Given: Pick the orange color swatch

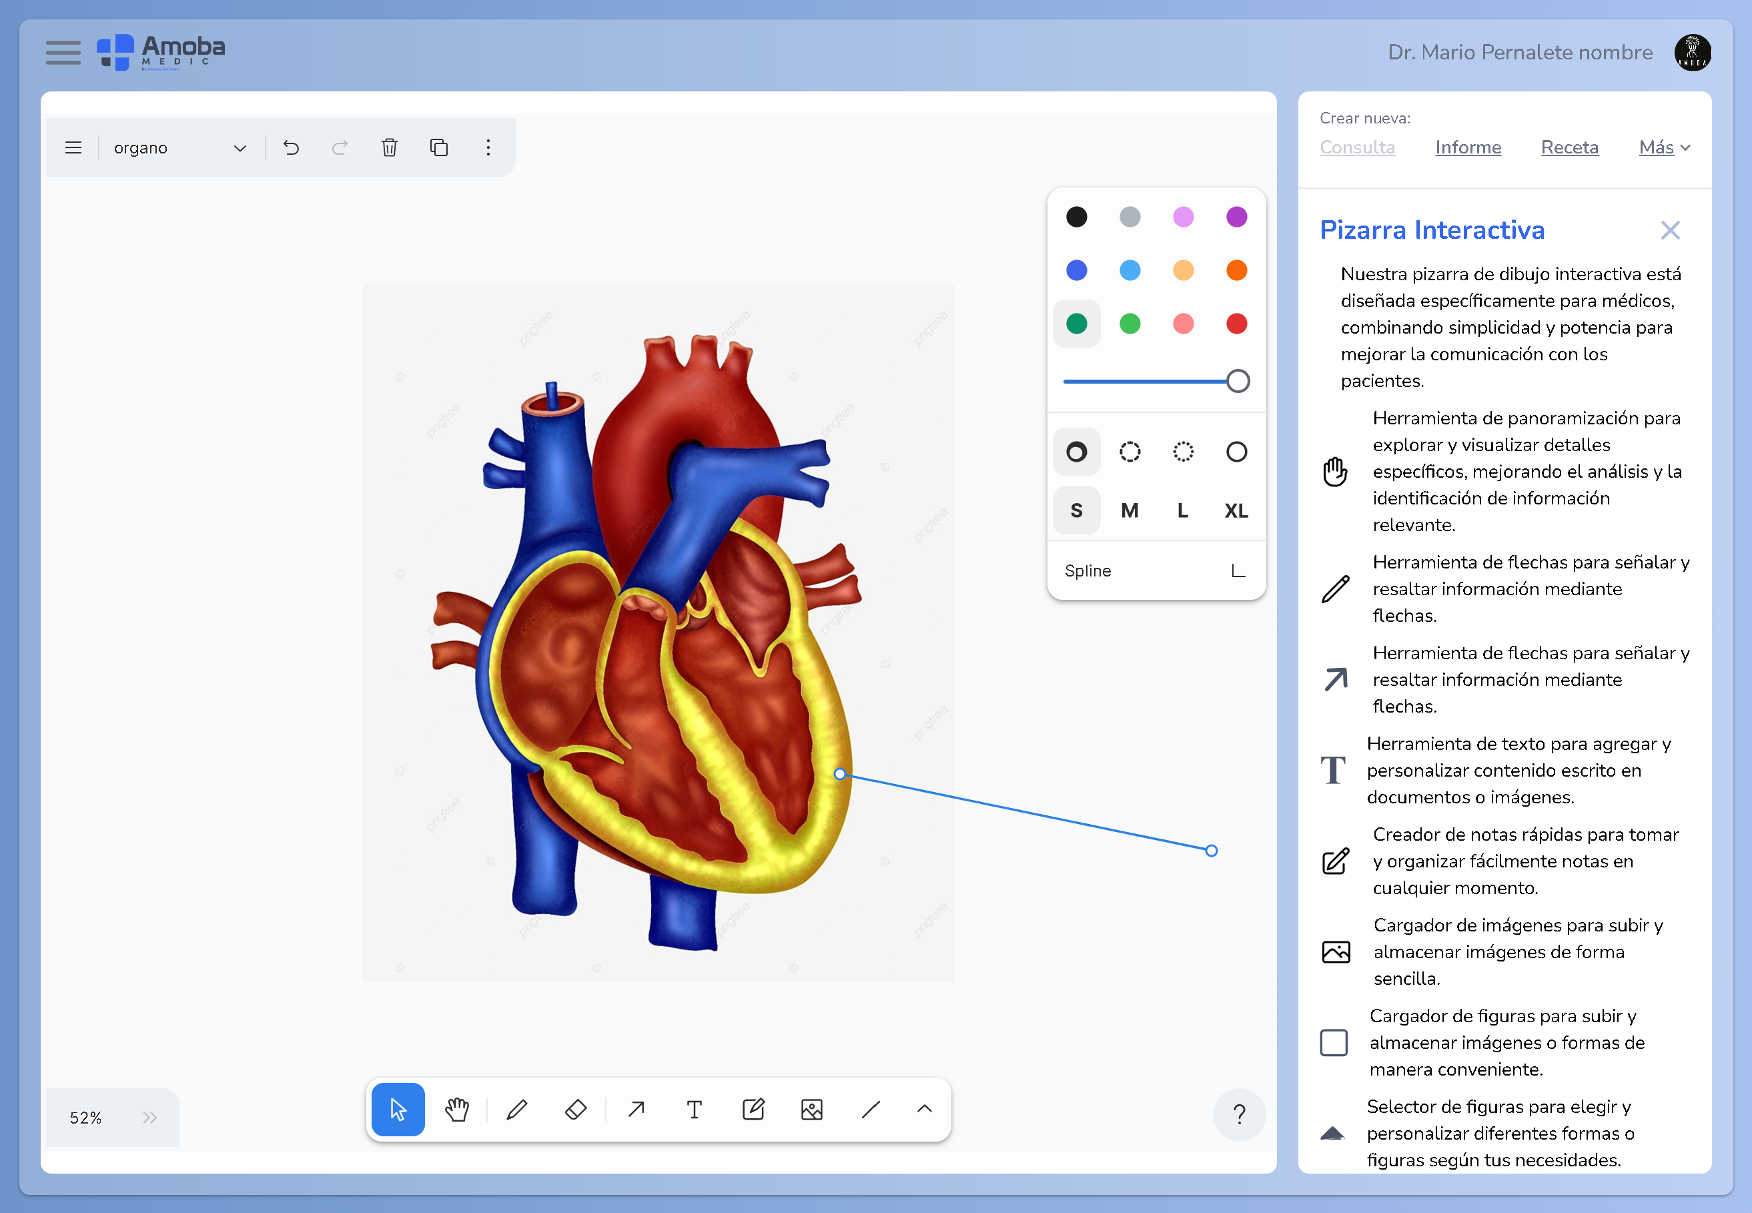Looking at the screenshot, I should coord(1236,270).
